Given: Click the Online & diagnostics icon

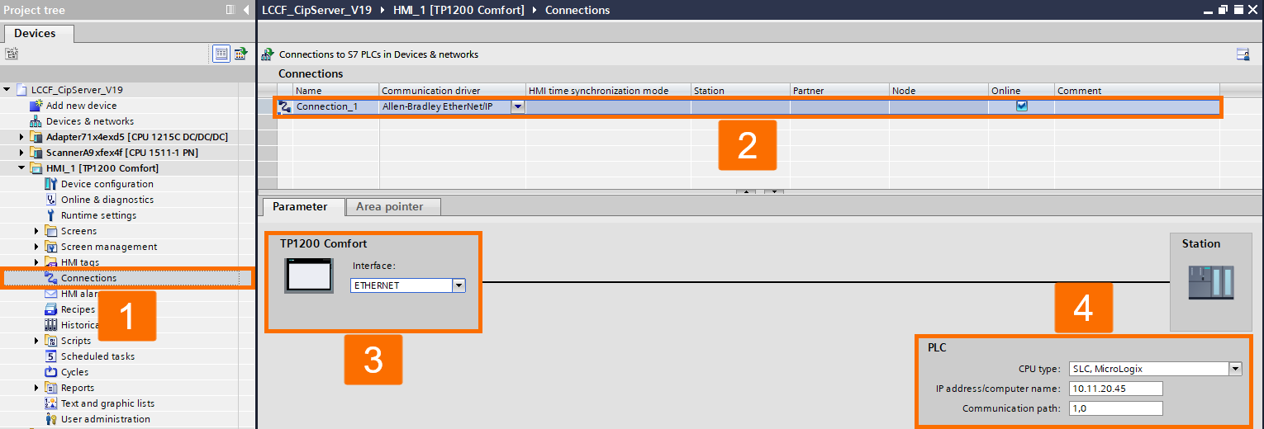Looking at the screenshot, I should click(x=51, y=200).
